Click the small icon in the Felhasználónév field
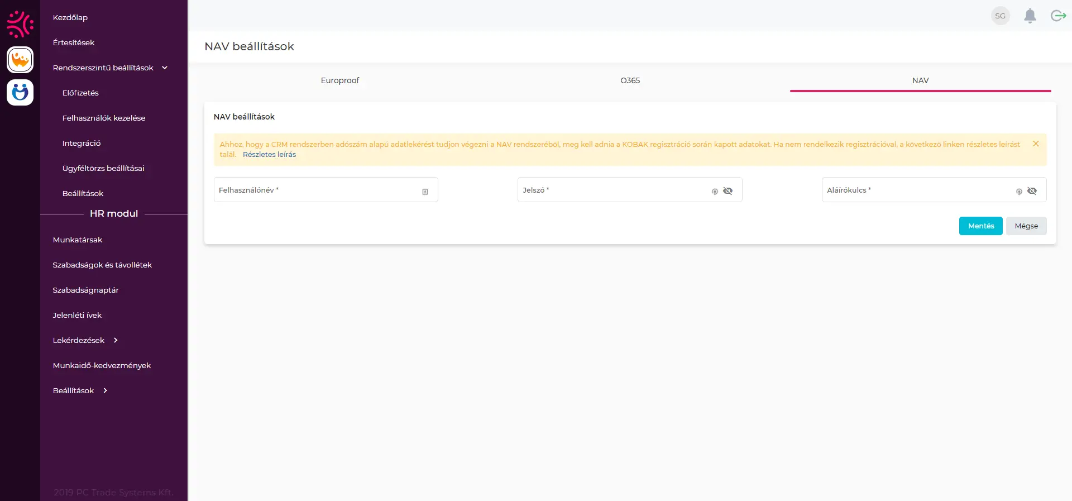1072x501 pixels. click(x=425, y=192)
